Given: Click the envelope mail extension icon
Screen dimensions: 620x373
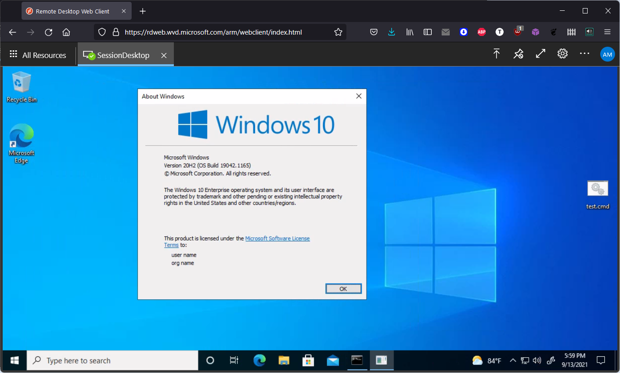Looking at the screenshot, I should [x=446, y=32].
